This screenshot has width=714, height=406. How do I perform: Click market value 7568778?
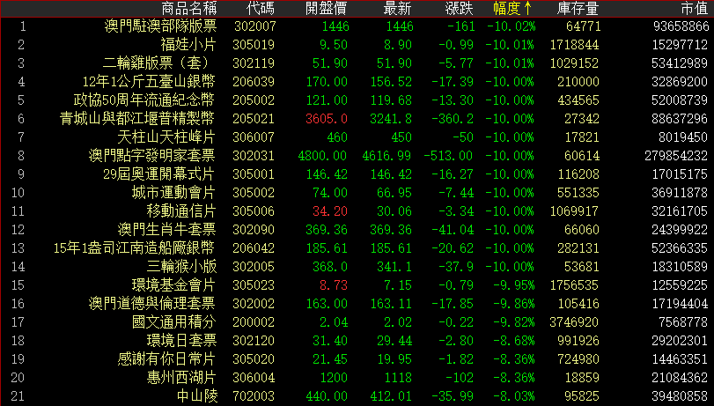[683, 322]
